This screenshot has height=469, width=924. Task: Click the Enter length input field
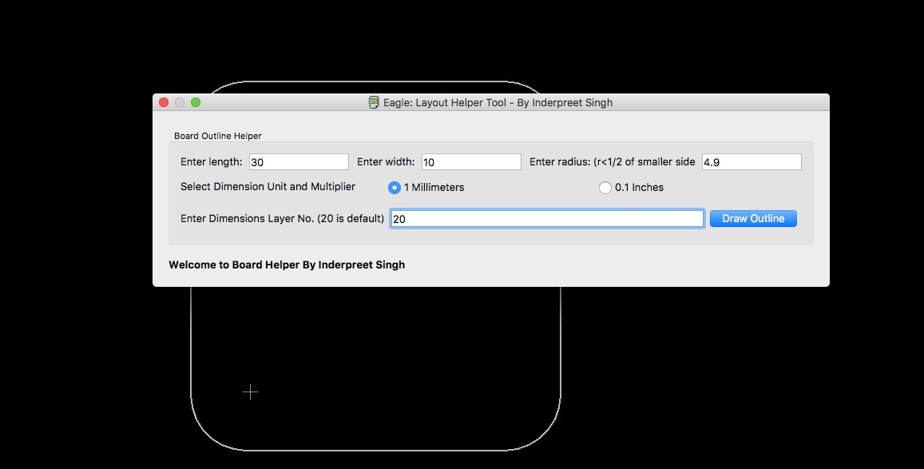click(299, 162)
